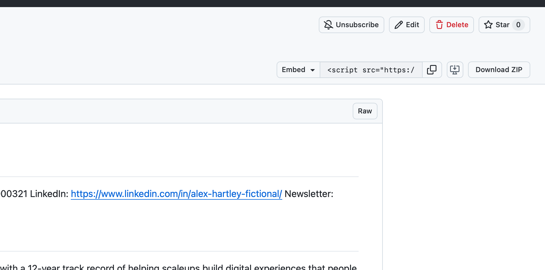Open the alex-hartley-fictional LinkedIn link
545x270 pixels.
click(x=176, y=194)
